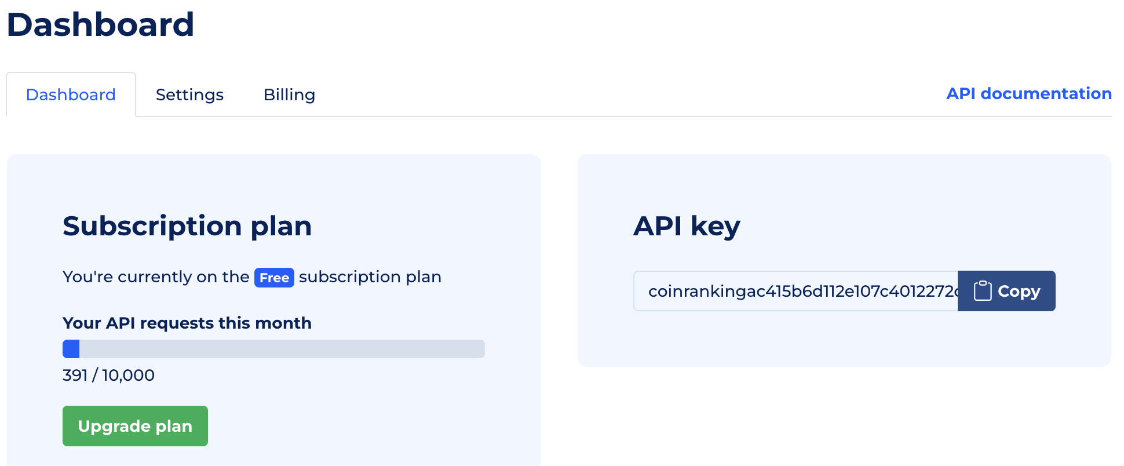Click the 391 / 10,000 usage count
Image resolution: width=1124 pixels, height=466 pixels.
point(108,375)
